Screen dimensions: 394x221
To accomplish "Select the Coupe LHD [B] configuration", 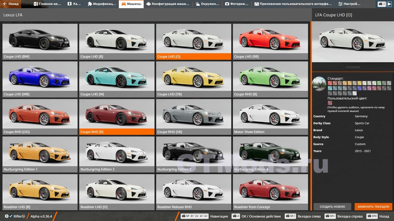I will pos(117,42).
